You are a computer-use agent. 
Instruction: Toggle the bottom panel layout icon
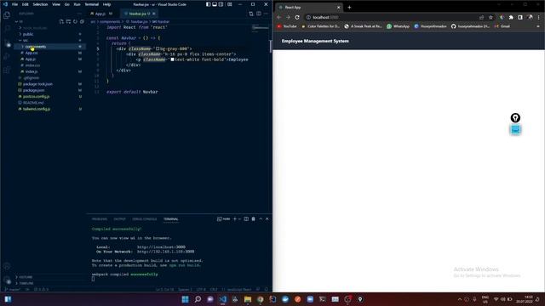coord(215,4)
